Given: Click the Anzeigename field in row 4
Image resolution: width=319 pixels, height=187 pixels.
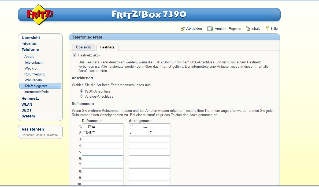Looking at the screenshot, I should click(150, 146).
